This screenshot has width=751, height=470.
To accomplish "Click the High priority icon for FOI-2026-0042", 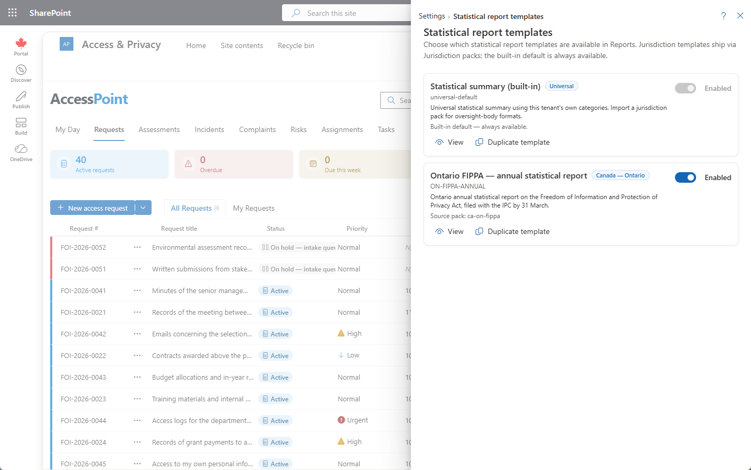I will click(x=341, y=333).
